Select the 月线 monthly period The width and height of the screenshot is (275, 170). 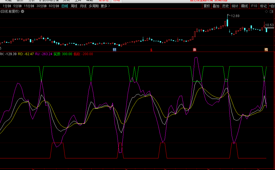pyautogui.click(x=83, y=6)
